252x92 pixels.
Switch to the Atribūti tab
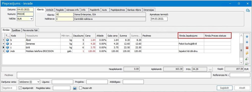click(50, 10)
